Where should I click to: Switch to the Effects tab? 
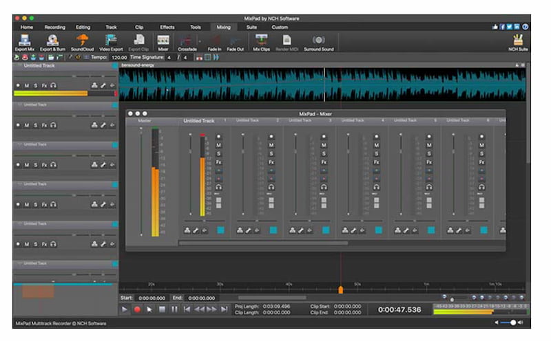point(167,27)
